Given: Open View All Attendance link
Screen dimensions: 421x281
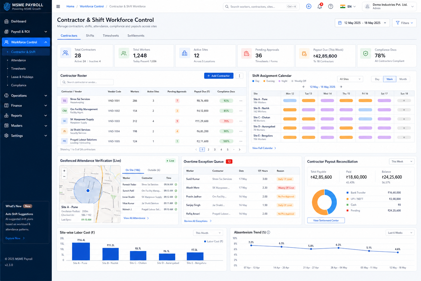Looking at the screenshot, I should [136, 218].
